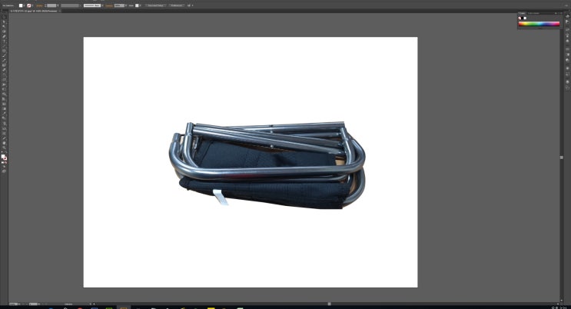Select the Width tool
This screenshot has width=571, height=309.
[4, 85]
